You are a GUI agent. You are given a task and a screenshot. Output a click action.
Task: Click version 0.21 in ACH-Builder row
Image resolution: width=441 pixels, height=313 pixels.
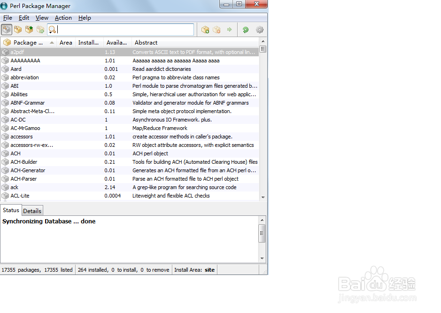click(110, 162)
